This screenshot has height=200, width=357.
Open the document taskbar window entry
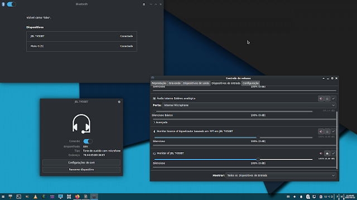86,197
